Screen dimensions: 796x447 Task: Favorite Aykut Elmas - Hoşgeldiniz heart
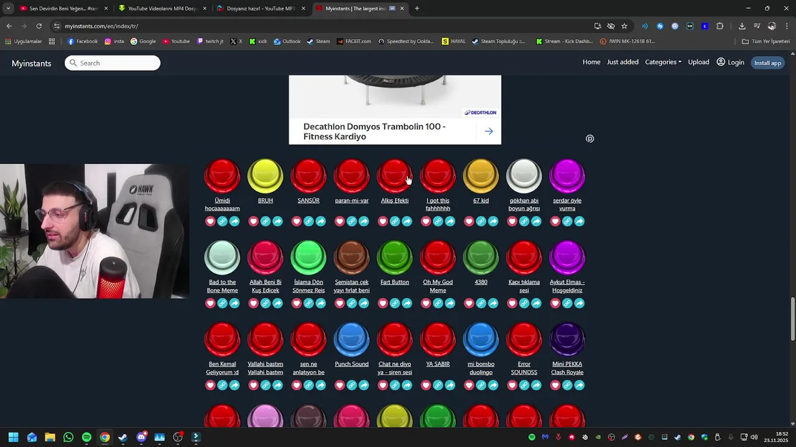(x=555, y=303)
